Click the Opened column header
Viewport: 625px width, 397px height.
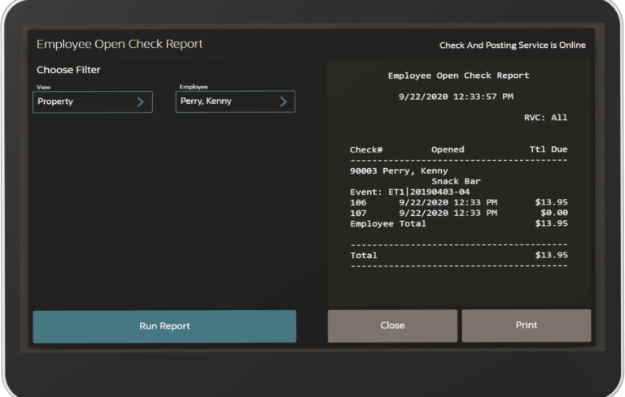(448, 149)
